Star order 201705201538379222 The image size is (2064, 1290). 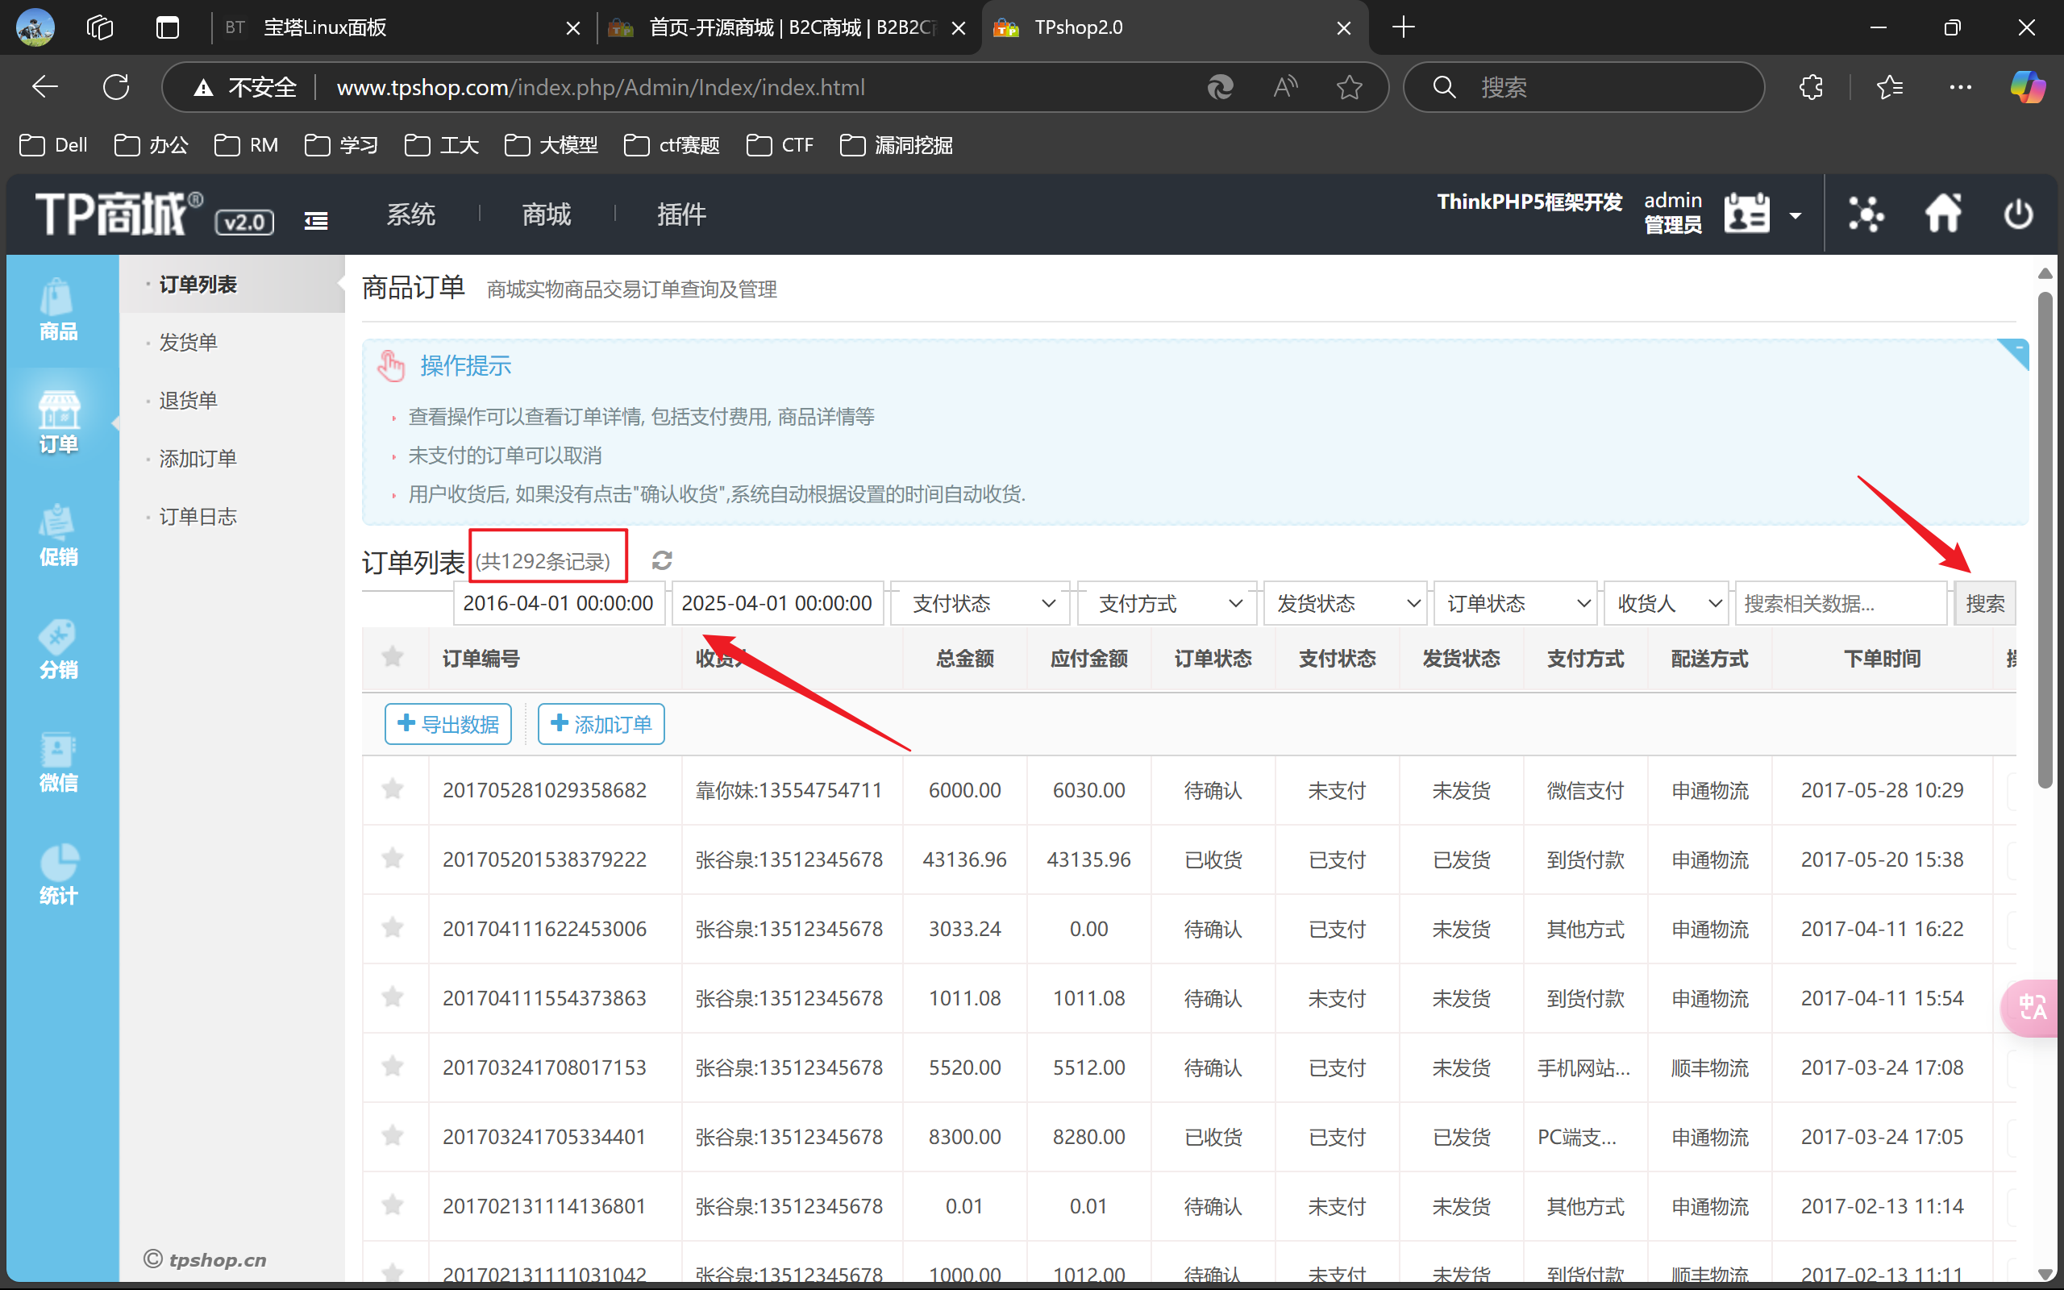(393, 859)
